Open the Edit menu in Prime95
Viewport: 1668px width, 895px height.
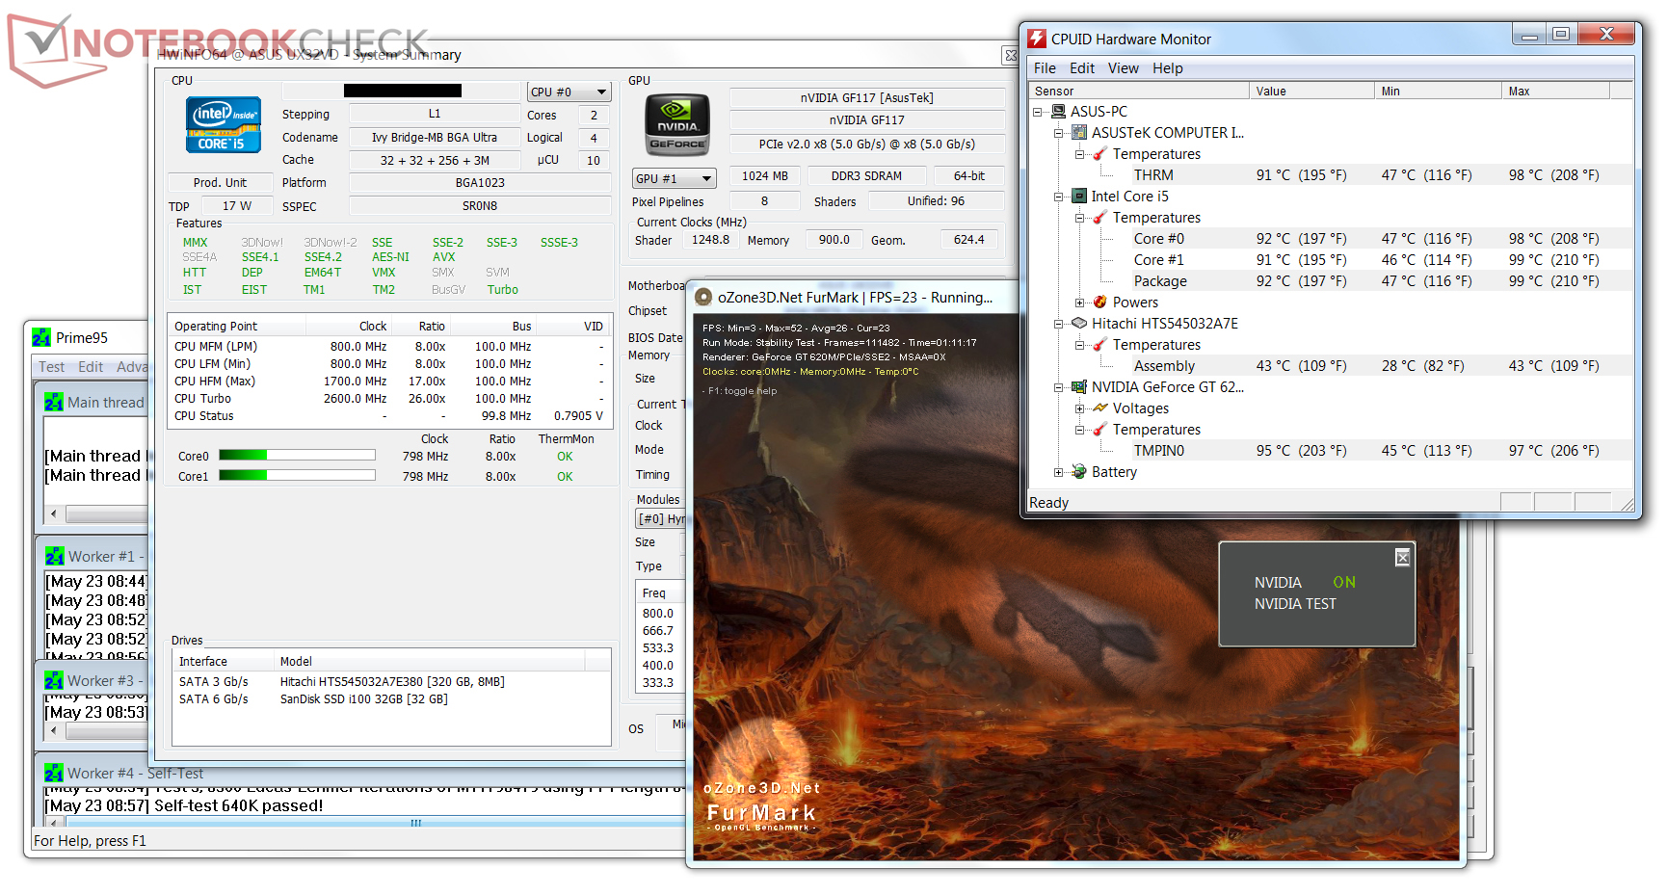(91, 367)
